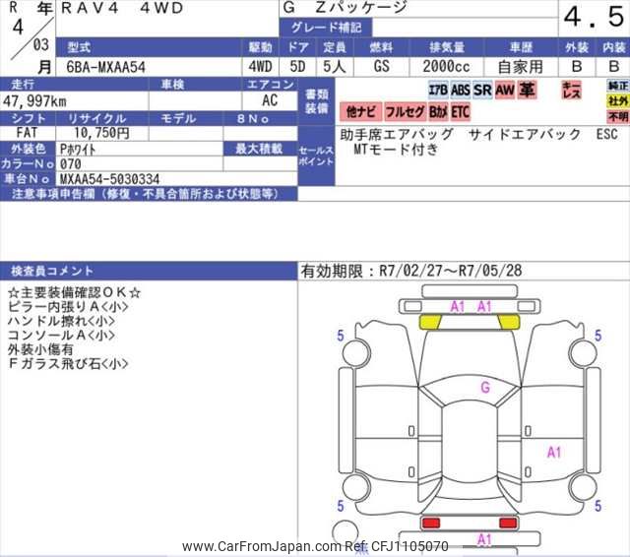Viewport: 630px width, 557px height.
Task: Click the 外装 exterior grade header
Action: click(577, 47)
